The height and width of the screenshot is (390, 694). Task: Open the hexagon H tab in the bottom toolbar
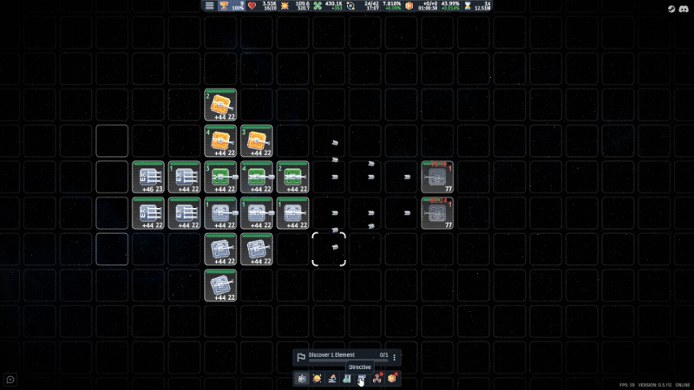pyautogui.click(x=392, y=379)
